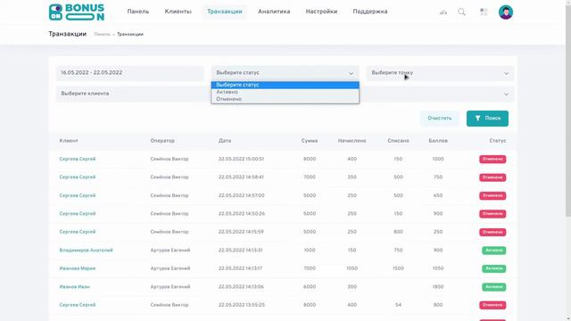Viewport: 571px width, 321px height.
Task: Click date 22.05.2022 14:50:26 cell
Action: tap(242, 214)
